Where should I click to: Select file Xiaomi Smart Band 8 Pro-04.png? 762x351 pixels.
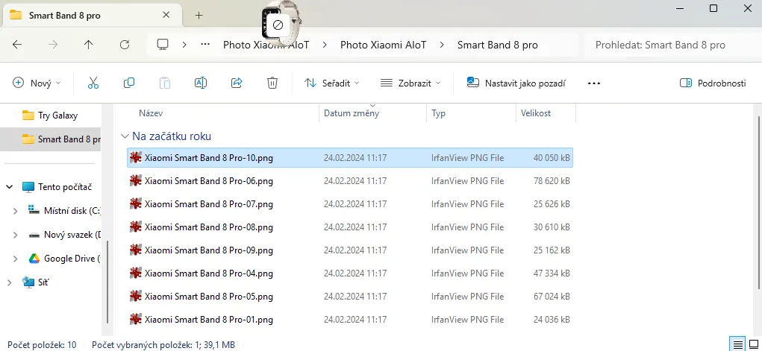350,273
